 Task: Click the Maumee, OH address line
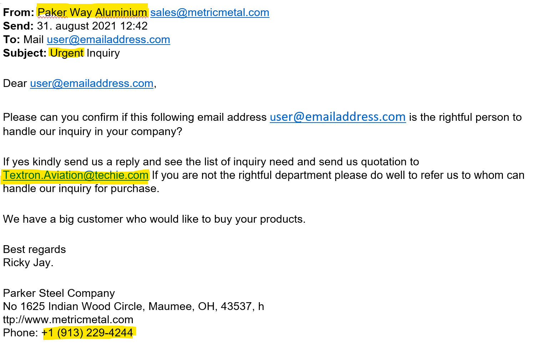133,306
